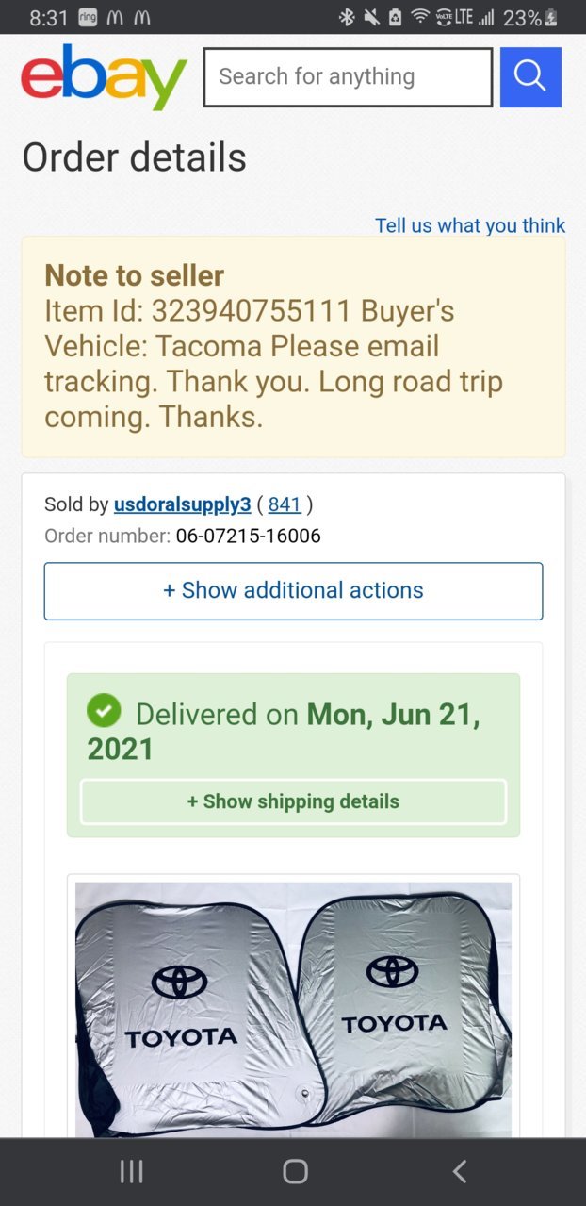Image resolution: width=586 pixels, height=1206 pixels.
Task: Open the seller feedback score 841
Action: 285,504
